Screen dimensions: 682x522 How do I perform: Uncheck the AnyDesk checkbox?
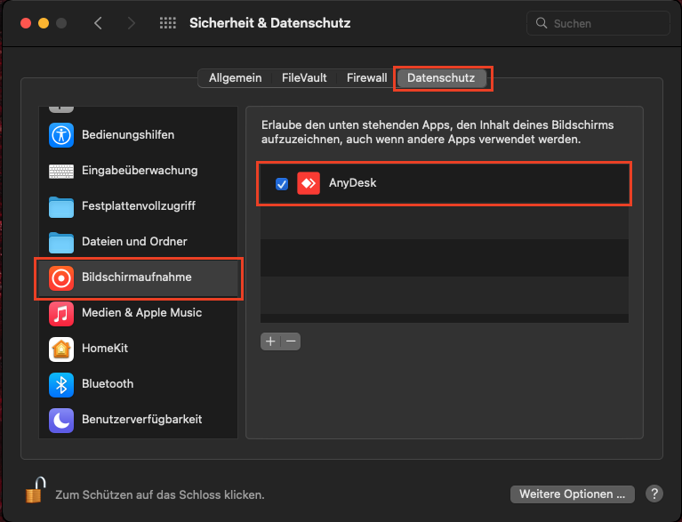[x=282, y=184]
